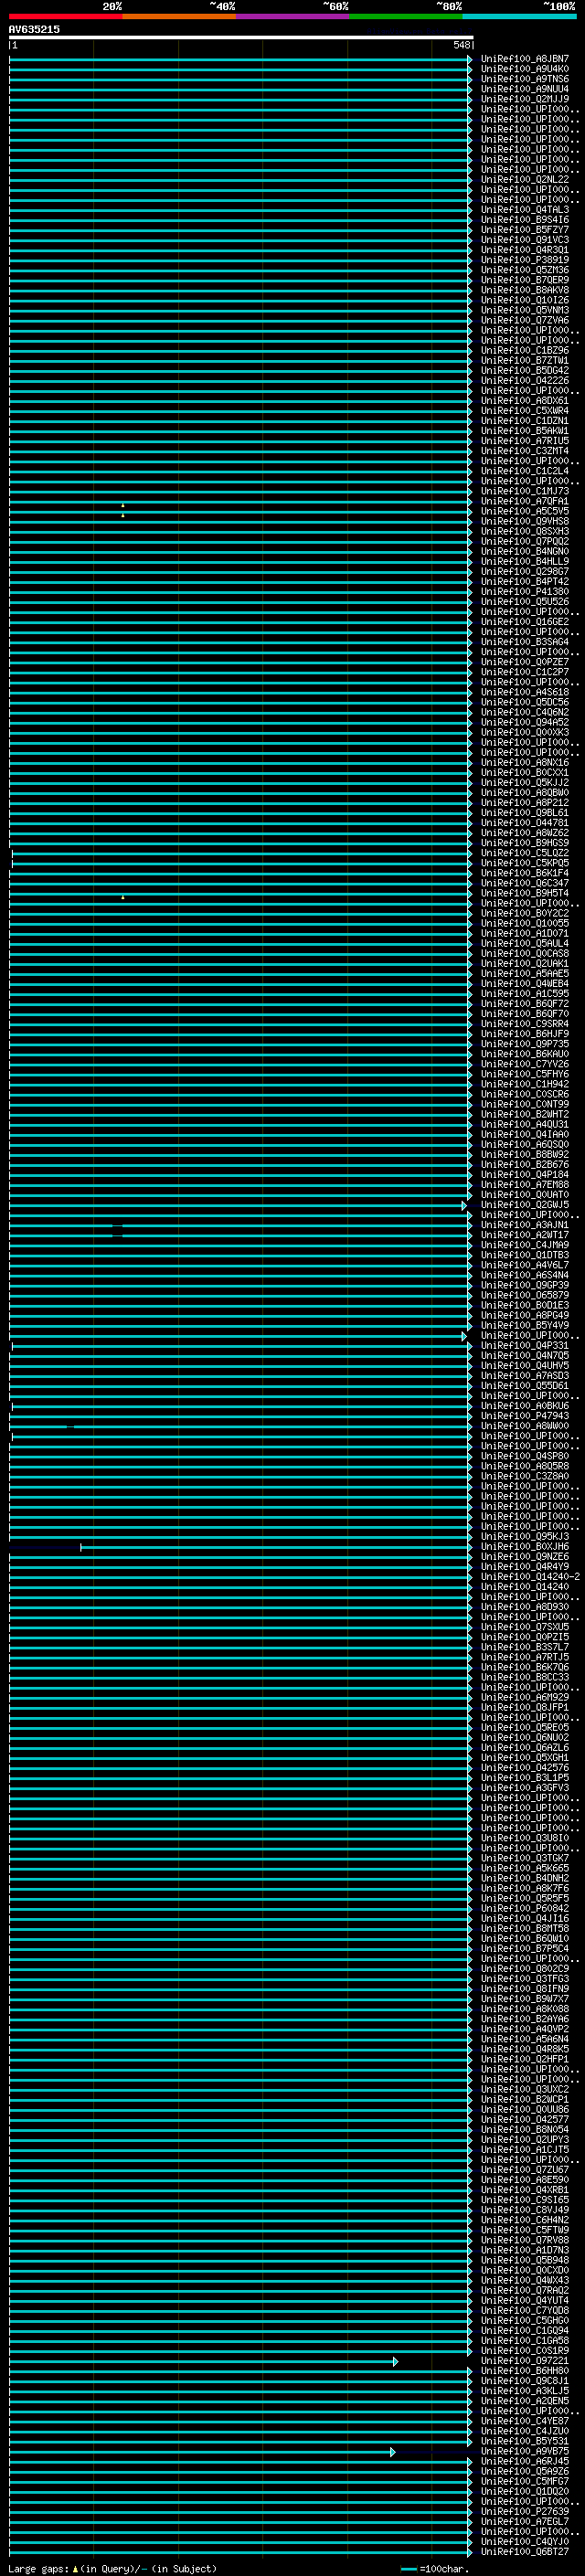585x2576 pixels.
Task: Select subject label UniRef100_Q5ZM36
Action: (x=524, y=270)
